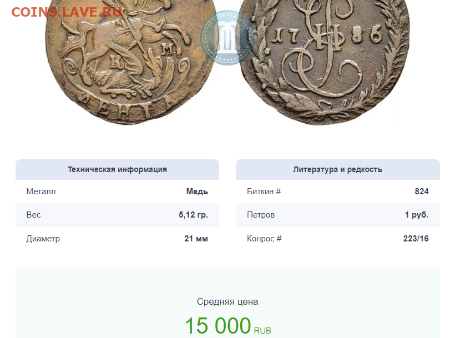Viewport: 455px width, 338px height.
Task: Click the Петров rarity label
Action: pos(261,215)
